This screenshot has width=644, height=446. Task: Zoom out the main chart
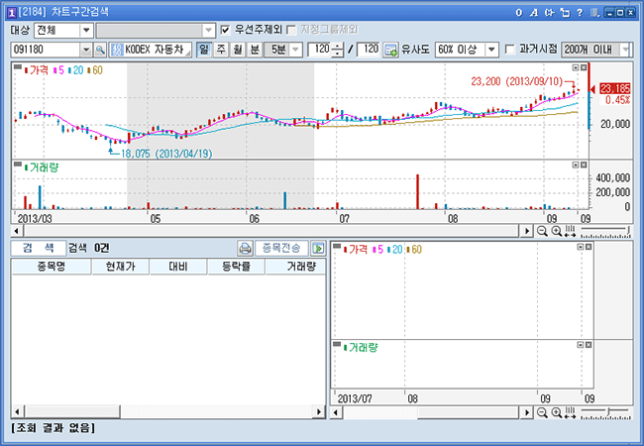(x=542, y=231)
